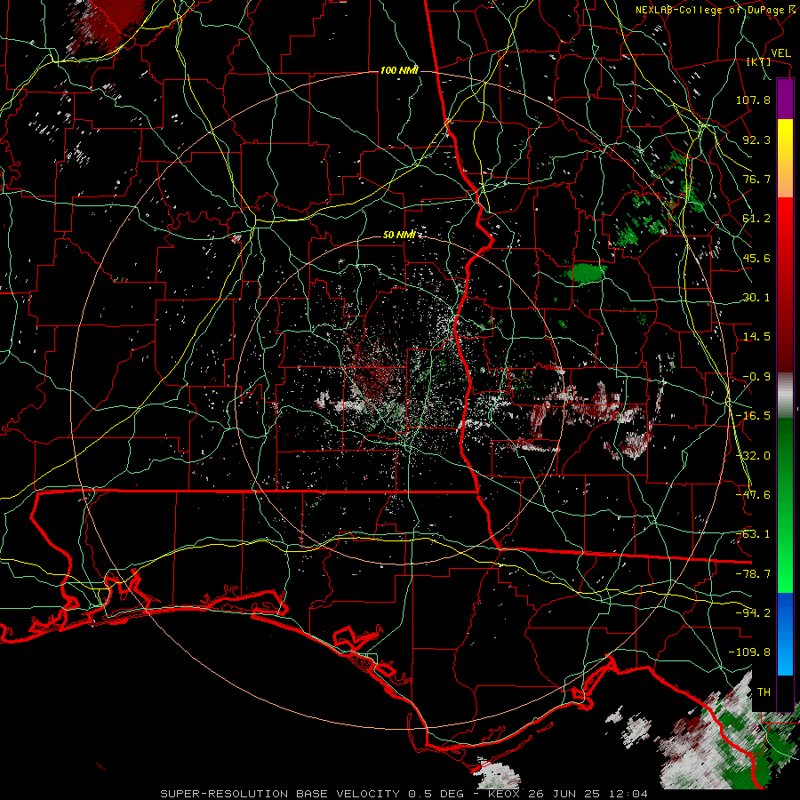
Task: Click the NEXLAB-College of DuPage credit text
Action: click(x=710, y=10)
